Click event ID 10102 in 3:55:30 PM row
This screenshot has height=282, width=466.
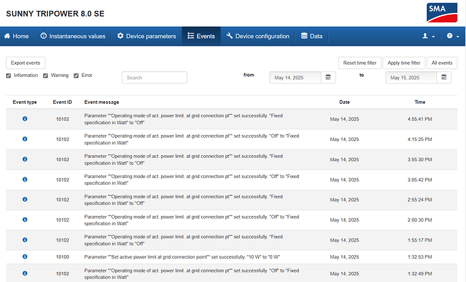click(62, 159)
